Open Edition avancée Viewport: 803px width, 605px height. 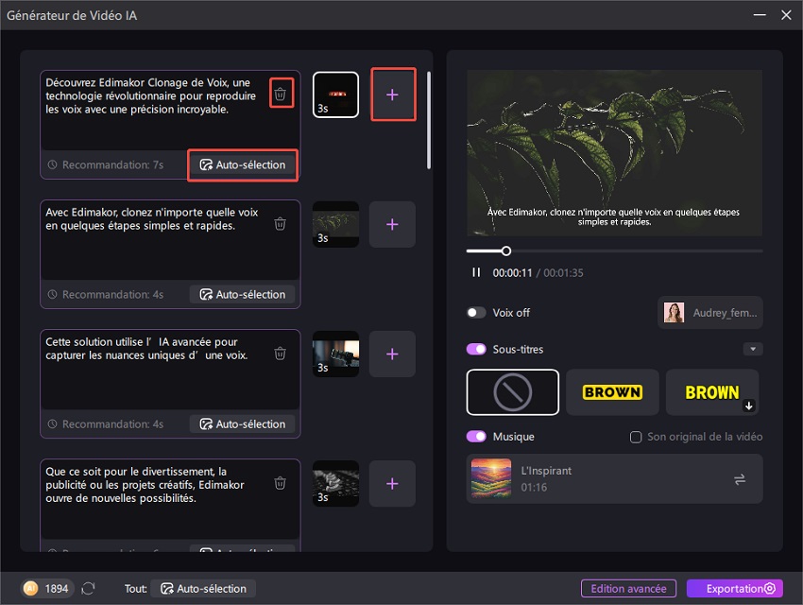628,589
